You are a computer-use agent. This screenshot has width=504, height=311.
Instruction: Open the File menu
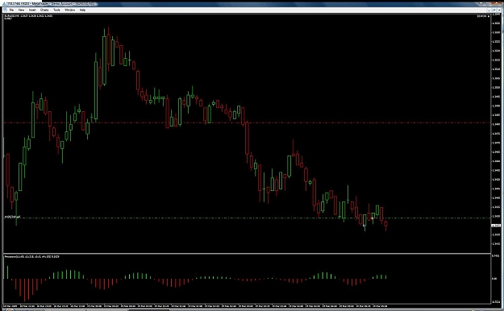pos(11,10)
